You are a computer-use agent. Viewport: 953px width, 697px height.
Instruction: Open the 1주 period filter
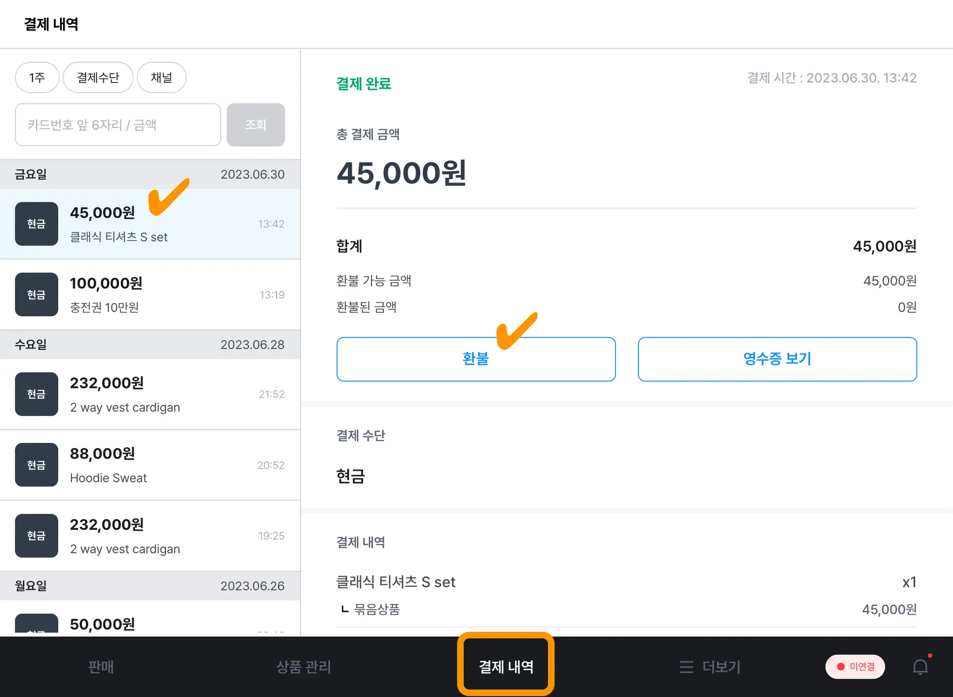click(37, 77)
